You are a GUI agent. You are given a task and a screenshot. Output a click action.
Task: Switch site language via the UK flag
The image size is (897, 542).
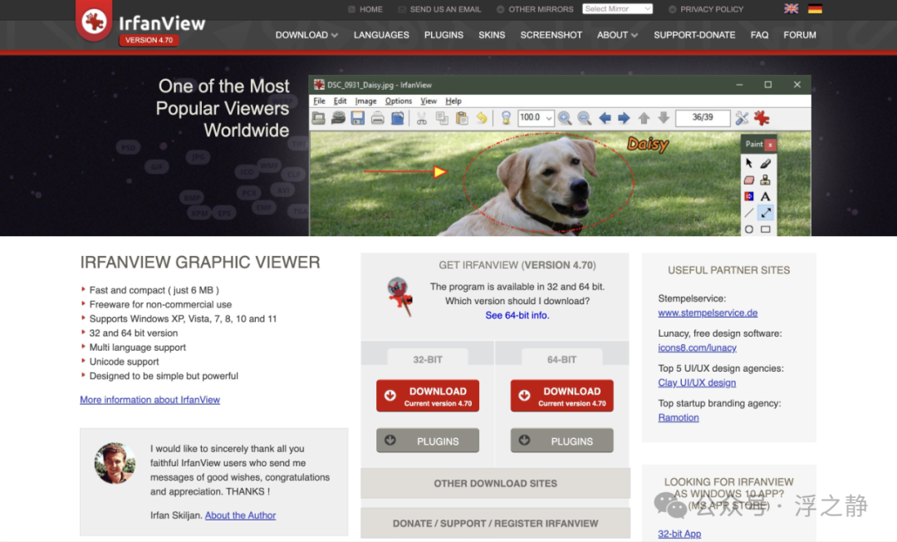[x=792, y=8]
